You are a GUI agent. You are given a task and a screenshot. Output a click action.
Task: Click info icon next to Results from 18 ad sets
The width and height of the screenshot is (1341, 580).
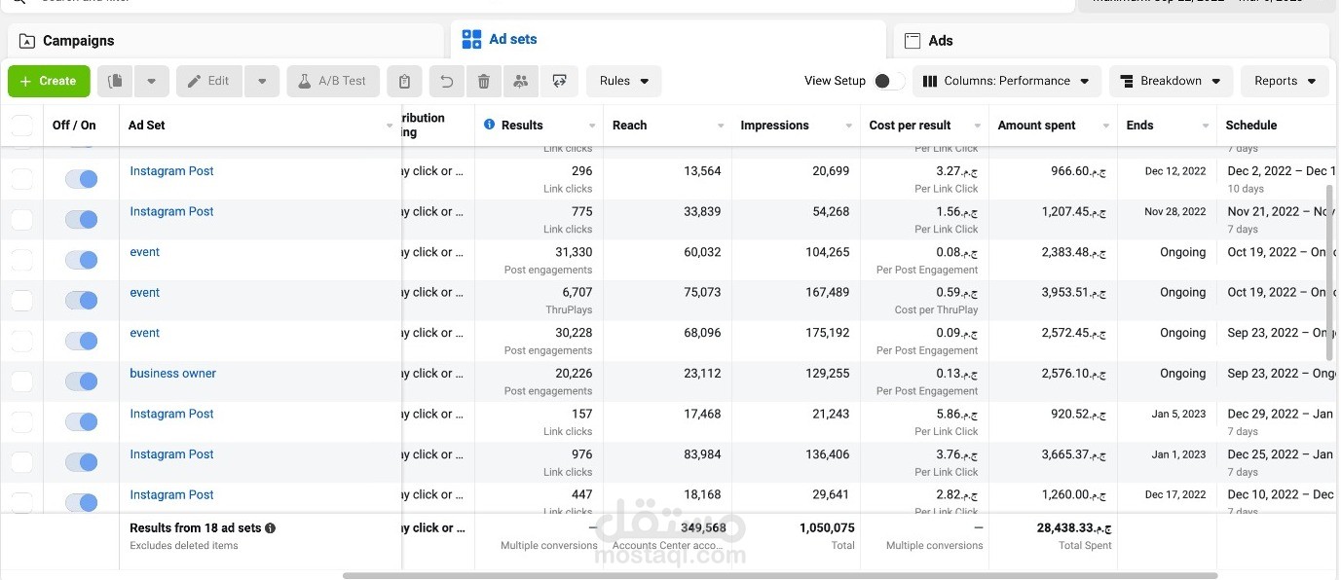(x=271, y=527)
